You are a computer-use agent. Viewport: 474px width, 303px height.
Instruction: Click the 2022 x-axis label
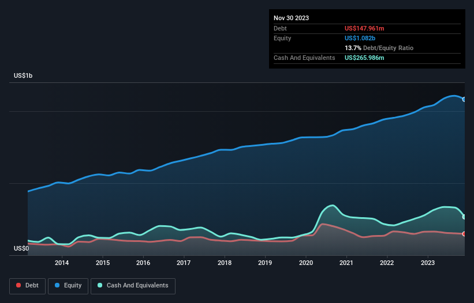click(387, 263)
